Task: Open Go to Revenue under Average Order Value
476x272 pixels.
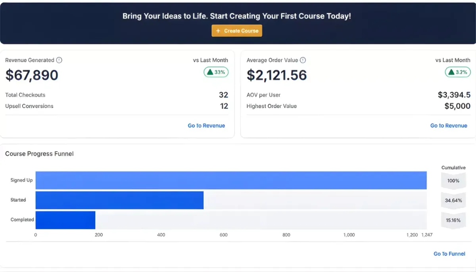Action: coord(449,125)
